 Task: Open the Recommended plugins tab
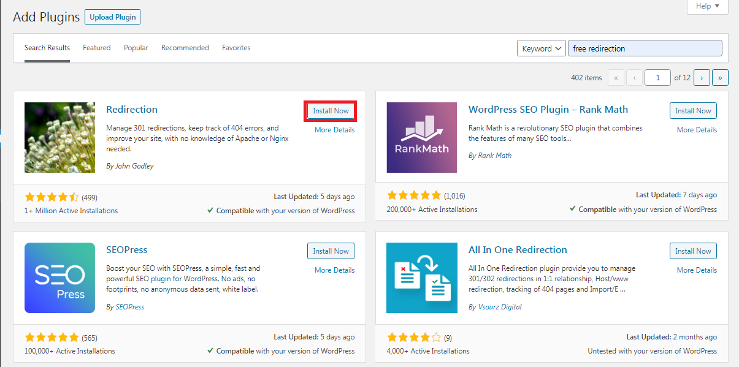click(x=185, y=48)
